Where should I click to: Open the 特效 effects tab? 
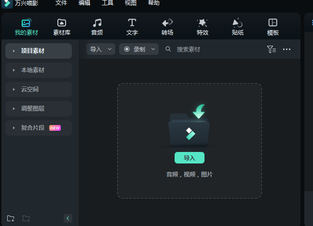coord(203,27)
